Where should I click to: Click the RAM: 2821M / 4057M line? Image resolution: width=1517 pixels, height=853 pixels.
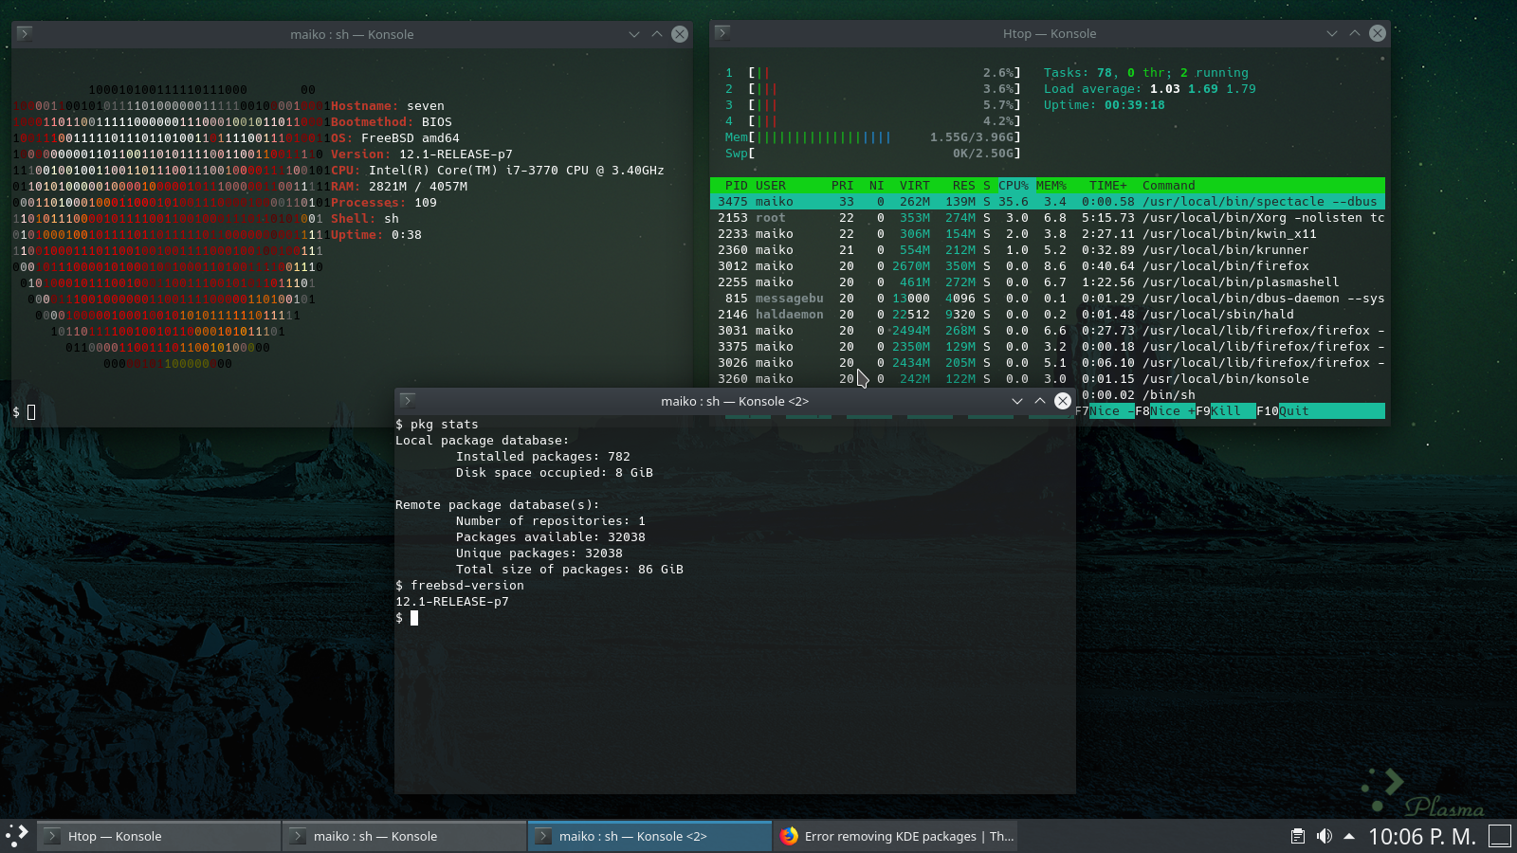pyautogui.click(x=399, y=187)
